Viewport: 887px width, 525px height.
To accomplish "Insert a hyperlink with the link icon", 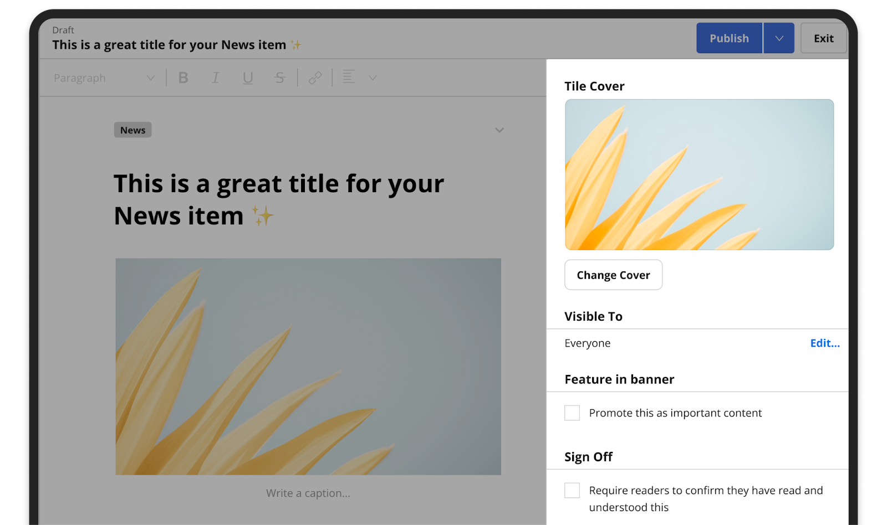I will (315, 78).
